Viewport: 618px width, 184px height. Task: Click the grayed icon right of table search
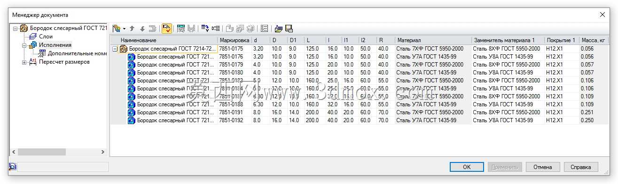pos(191,29)
